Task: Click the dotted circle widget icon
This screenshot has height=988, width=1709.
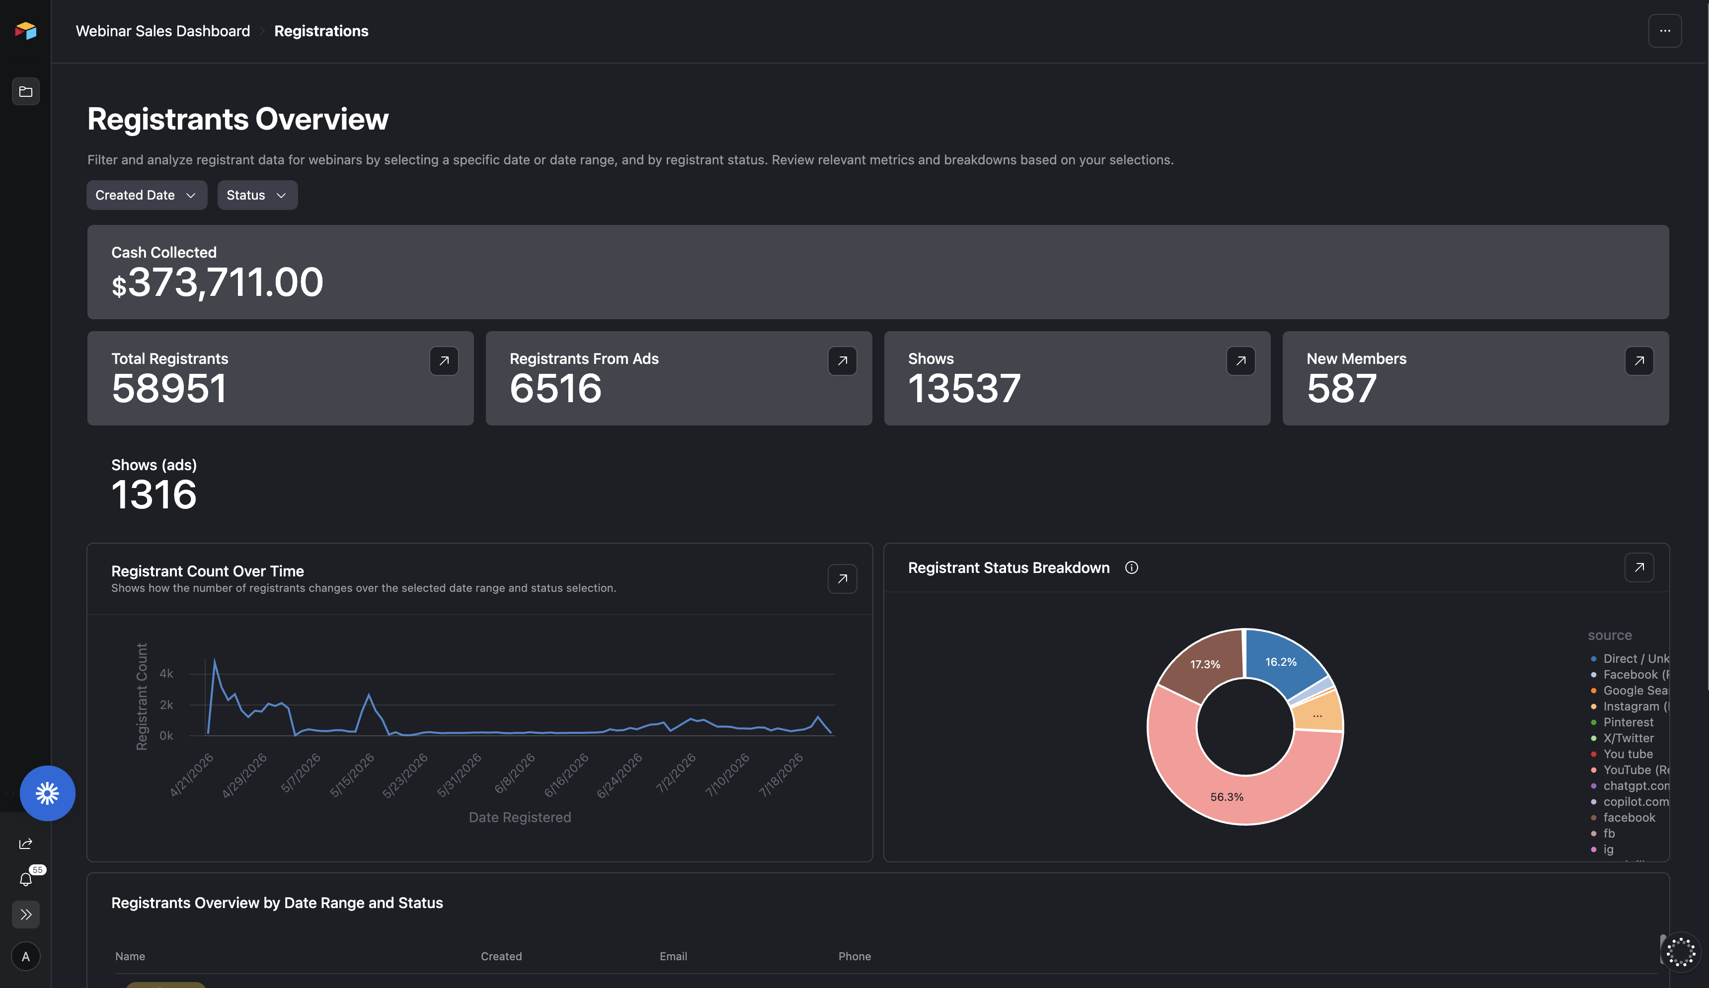Action: [1681, 952]
